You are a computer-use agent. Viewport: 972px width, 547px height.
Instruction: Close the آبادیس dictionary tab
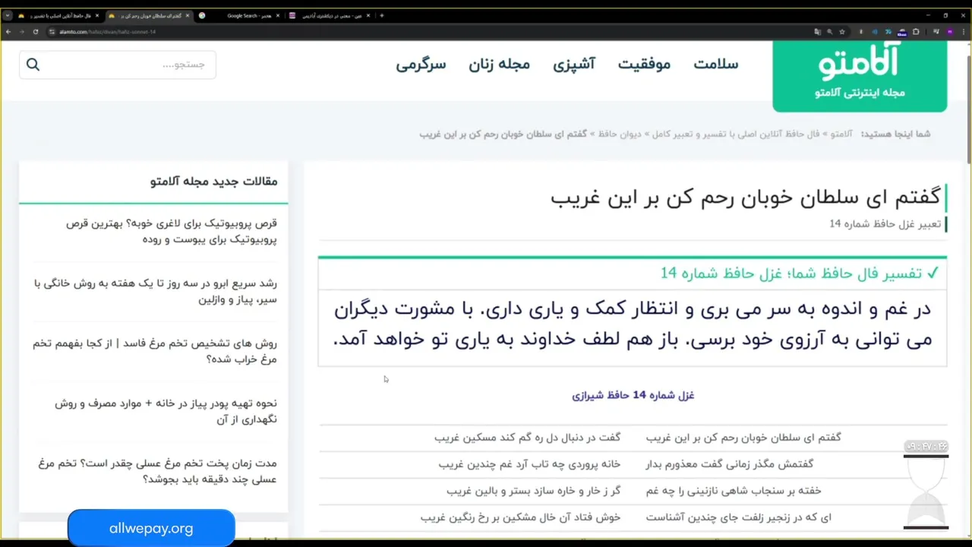click(x=368, y=15)
